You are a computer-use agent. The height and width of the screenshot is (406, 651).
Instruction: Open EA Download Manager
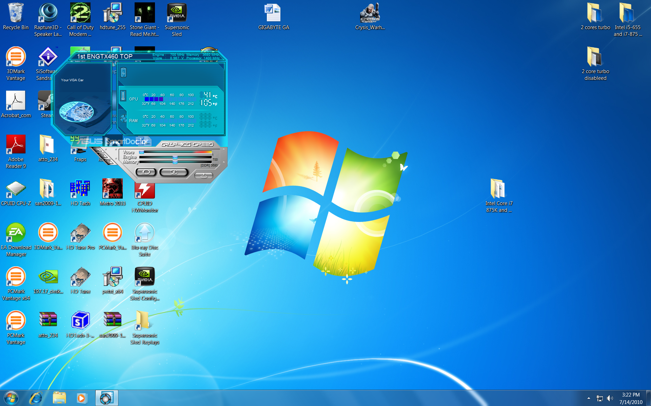click(16, 239)
